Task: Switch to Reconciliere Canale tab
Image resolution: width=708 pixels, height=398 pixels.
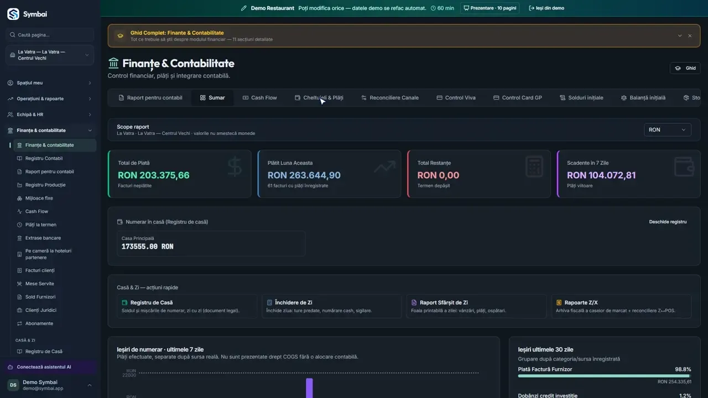Action: (389, 98)
